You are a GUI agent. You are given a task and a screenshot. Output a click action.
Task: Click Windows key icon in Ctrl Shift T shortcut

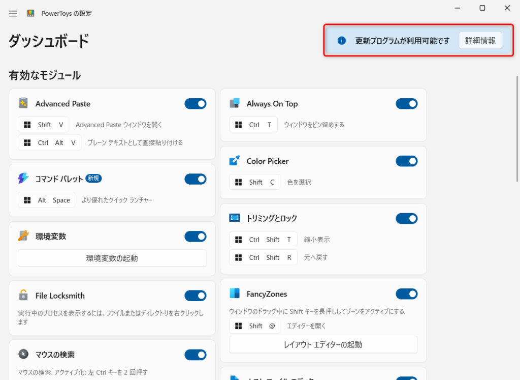tap(239, 240)
